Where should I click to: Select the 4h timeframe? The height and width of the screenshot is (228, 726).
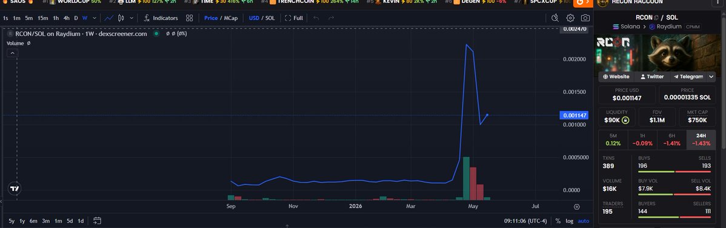(x=67, y=18)
